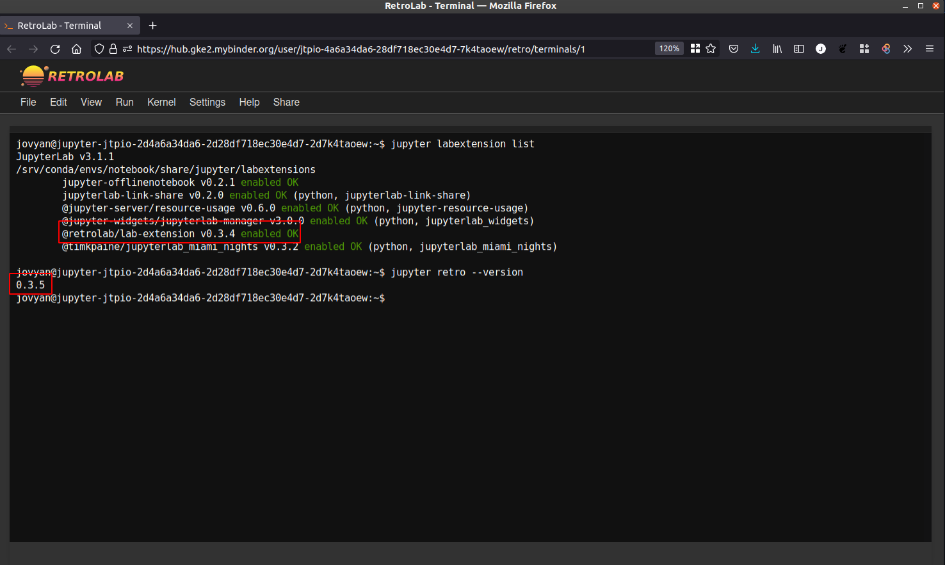Open the hamburger application menu
The image size is (945, 565).
pos(929,49)
